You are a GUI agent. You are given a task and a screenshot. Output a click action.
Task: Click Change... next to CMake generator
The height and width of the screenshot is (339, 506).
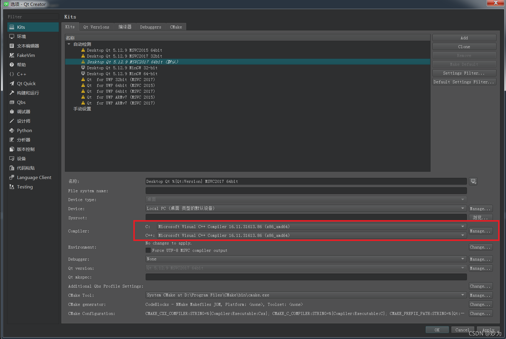coord(481,304)
